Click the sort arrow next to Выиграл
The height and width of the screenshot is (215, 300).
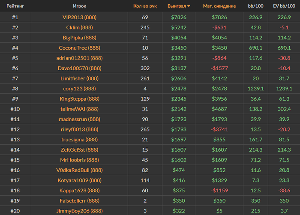[x=189, y=6]
